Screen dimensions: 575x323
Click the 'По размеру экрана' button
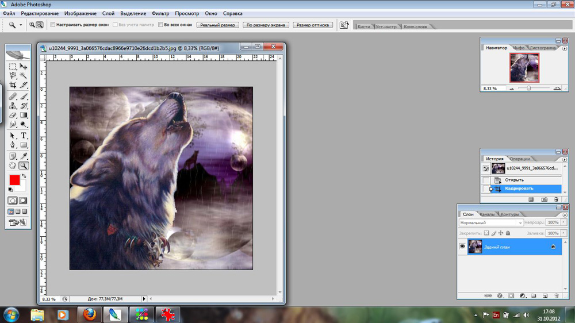coord(266,25)
